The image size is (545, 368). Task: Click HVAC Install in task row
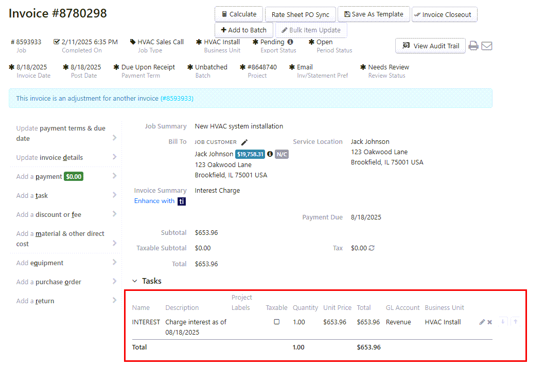pyautogui.click(x=443, y=322)
